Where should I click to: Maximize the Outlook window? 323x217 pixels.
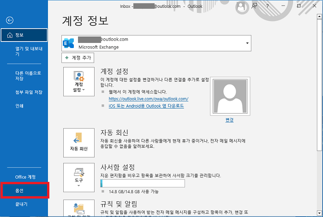click(299, 6)
